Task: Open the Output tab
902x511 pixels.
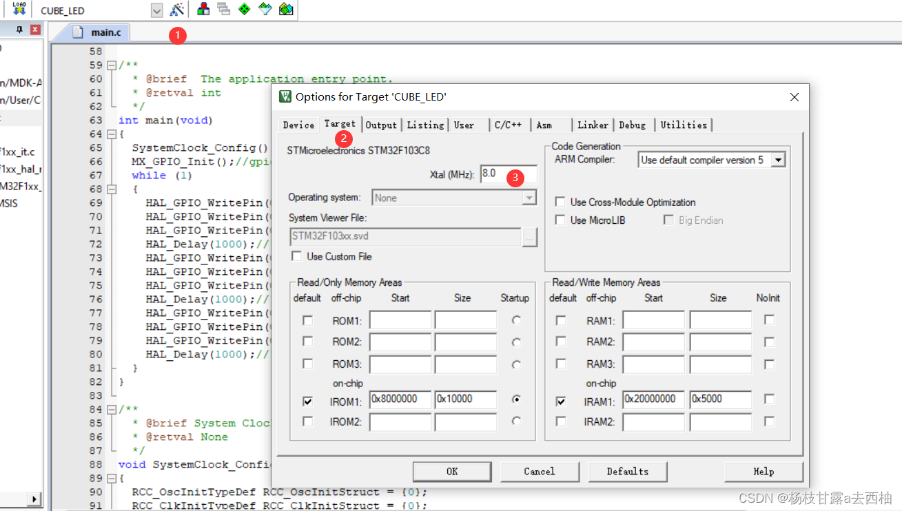Action: pos(381,125)
